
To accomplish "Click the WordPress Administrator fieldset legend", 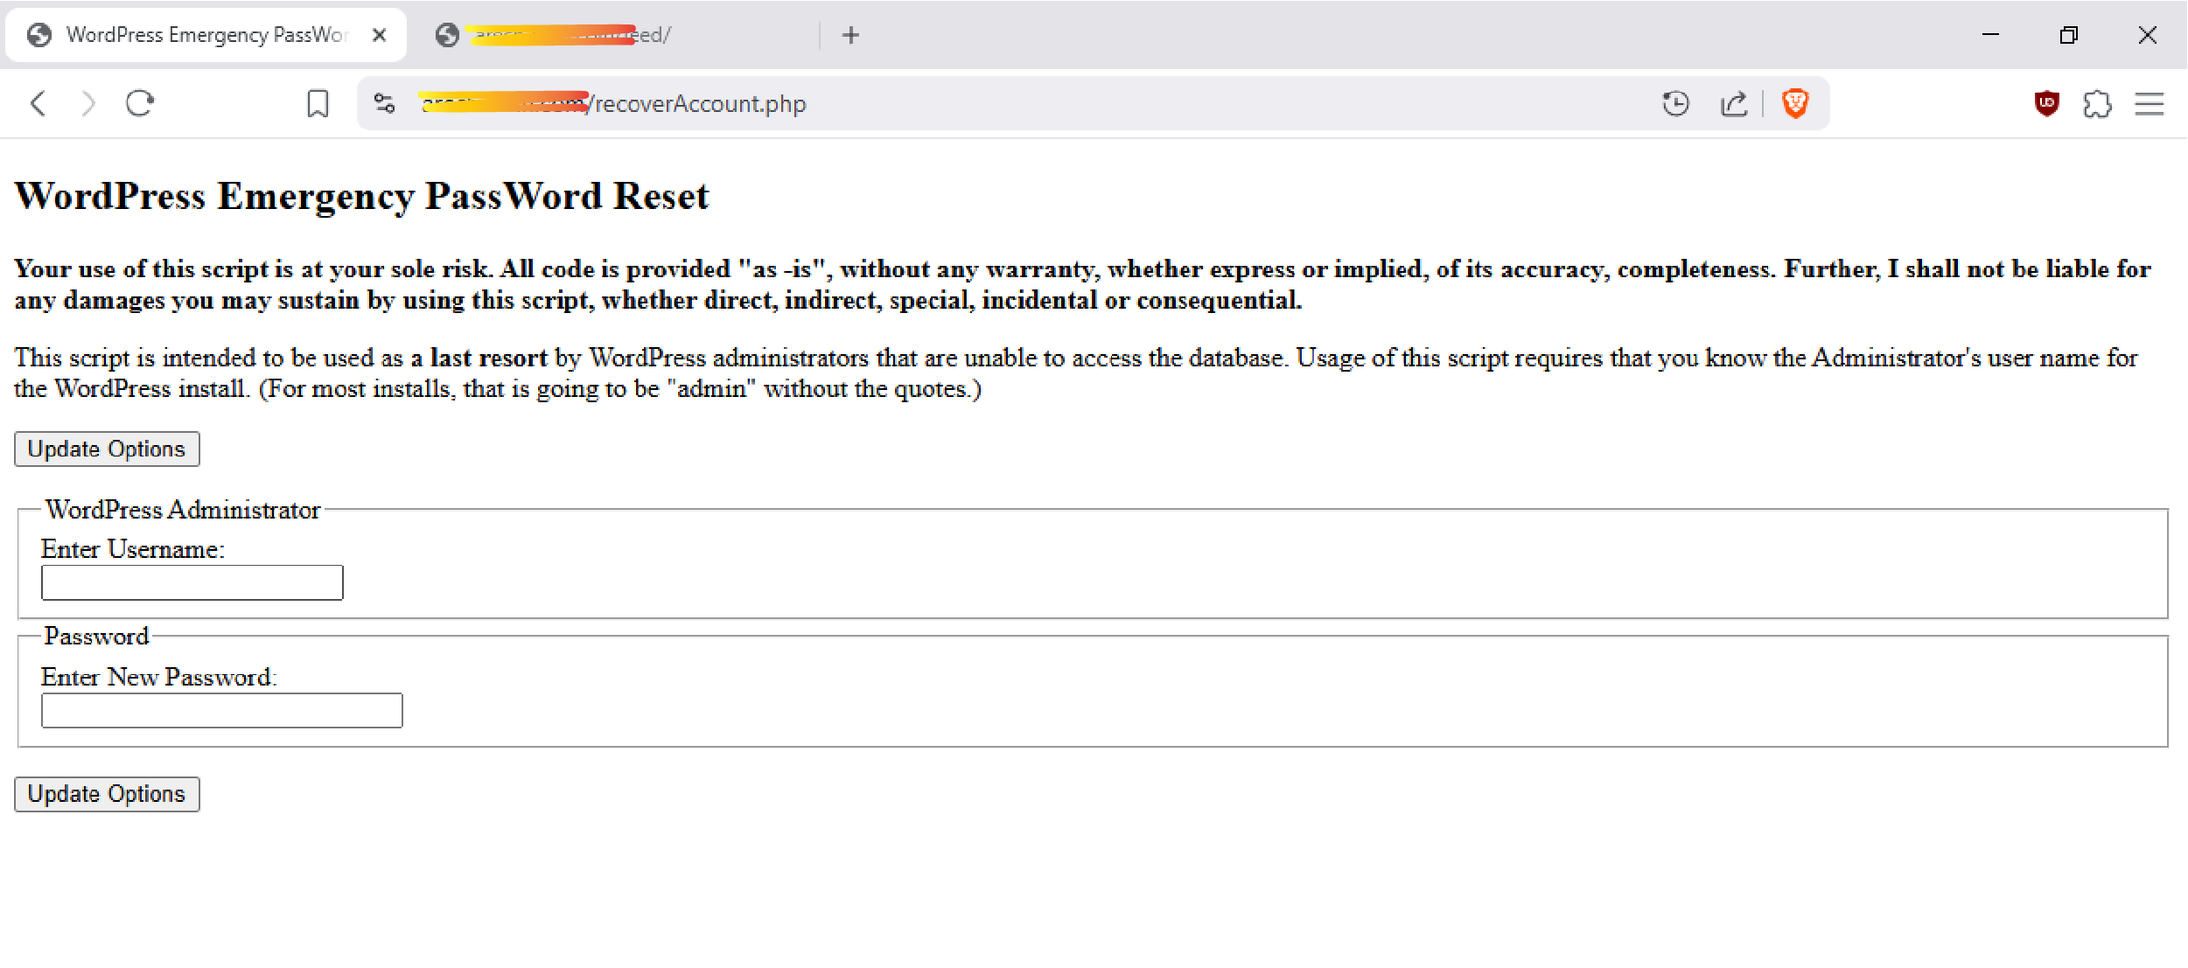I will [183, 510].
